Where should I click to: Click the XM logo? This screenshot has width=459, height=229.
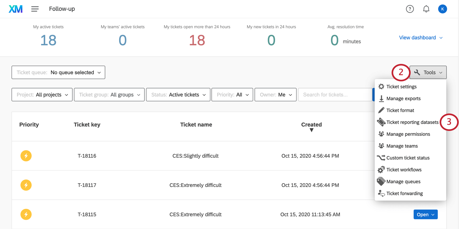point(16,9)
